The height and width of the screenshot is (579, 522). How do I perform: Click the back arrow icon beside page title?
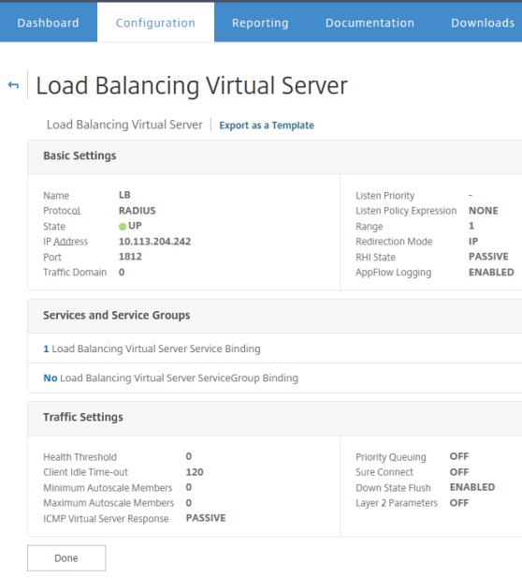click(13, 85)
